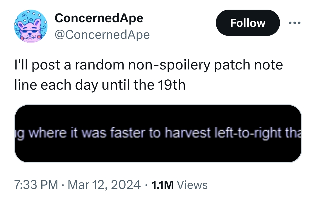Click the Mar 12, 2024 date
316x202 pixels.
(104, 185)
